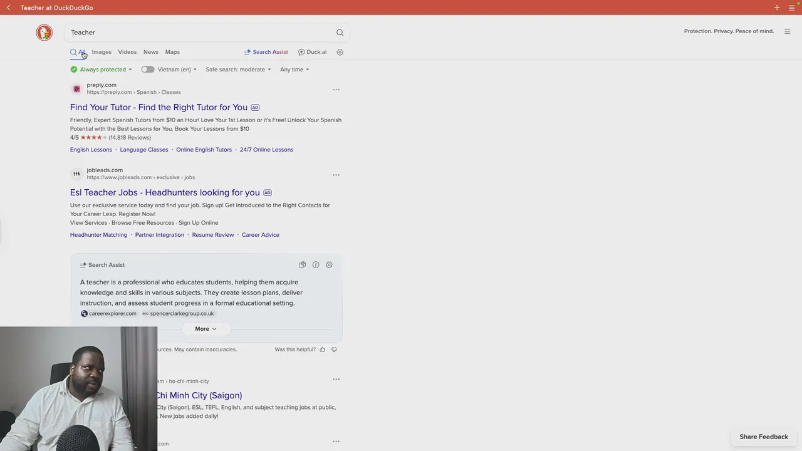Screen dimensions: 802x451
Task: Click the preply.com URL breadcrumb
Action: pos(133,92)
